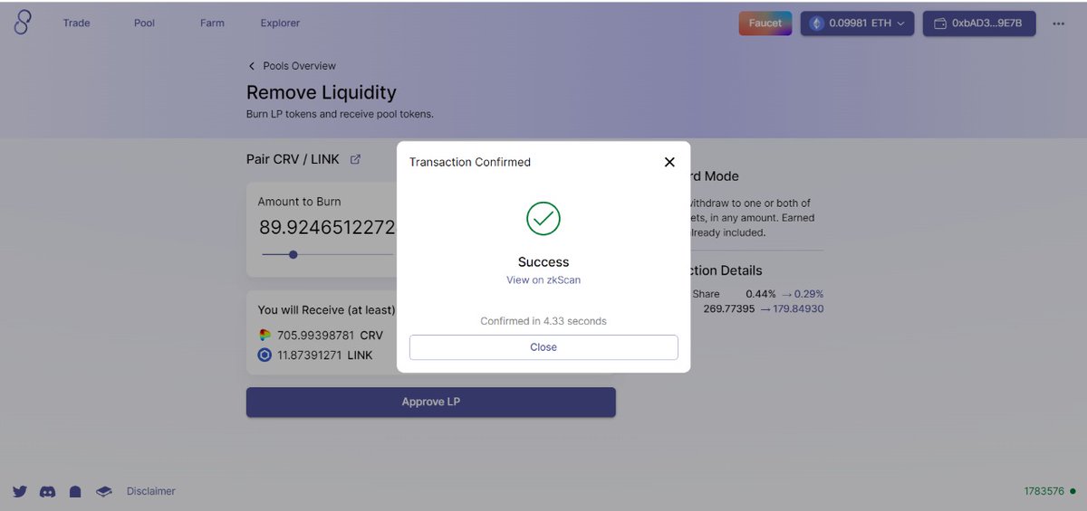Open the Trade menu
This screenshot has width=1087, height=511.
pos(76,24)
